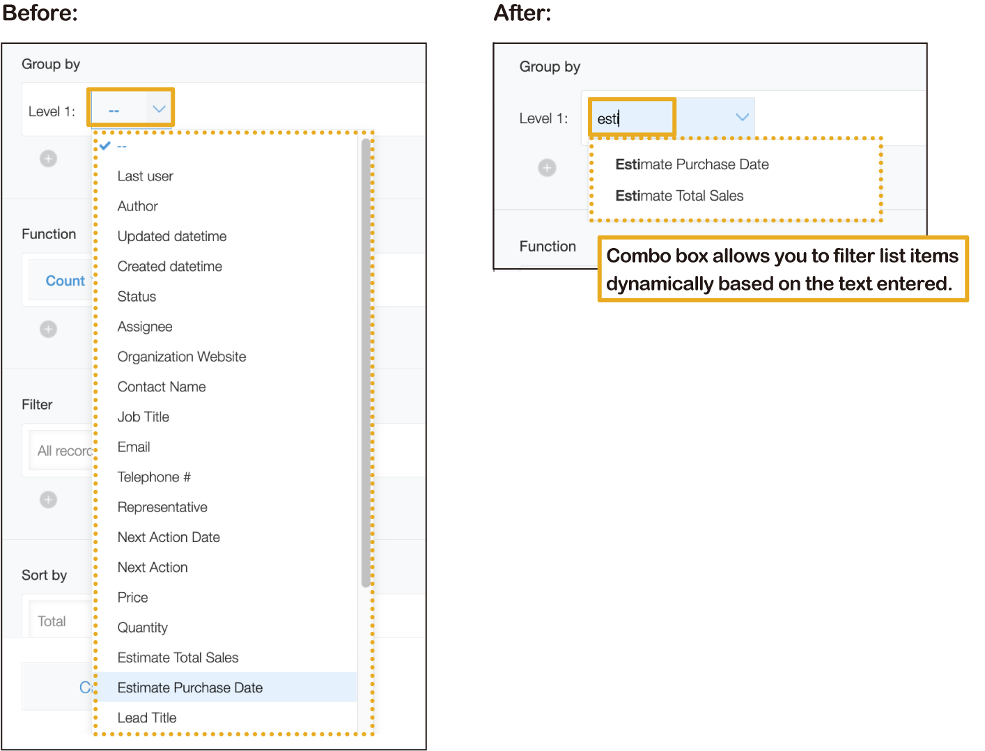The height and width of the screenshot is (751, 985).
Task: Pick 'Estimate Total Sales' in filtered results
Action: 679,196
